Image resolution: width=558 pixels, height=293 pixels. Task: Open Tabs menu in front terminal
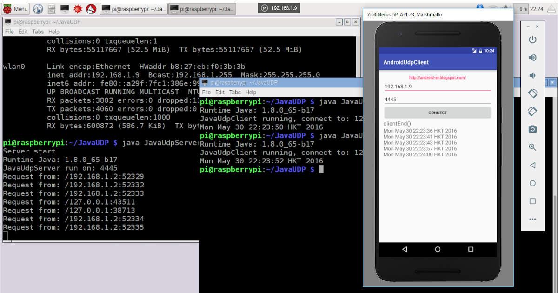(x=235, y=92)
